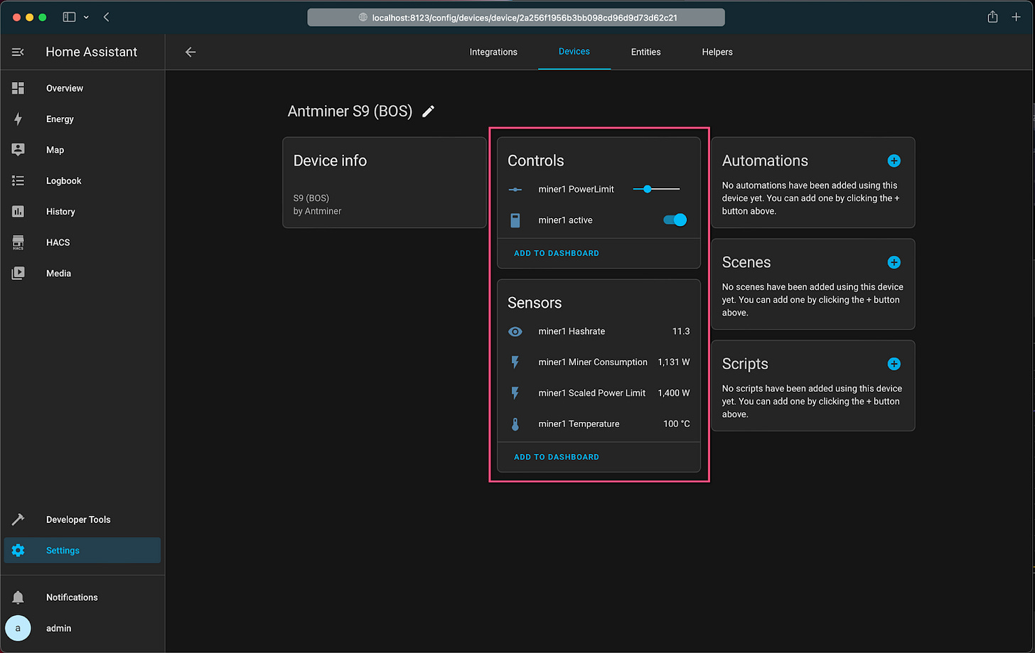Click Add to Dashboard under Controls
Screen dimensions: 1035x653
[557, 253]
